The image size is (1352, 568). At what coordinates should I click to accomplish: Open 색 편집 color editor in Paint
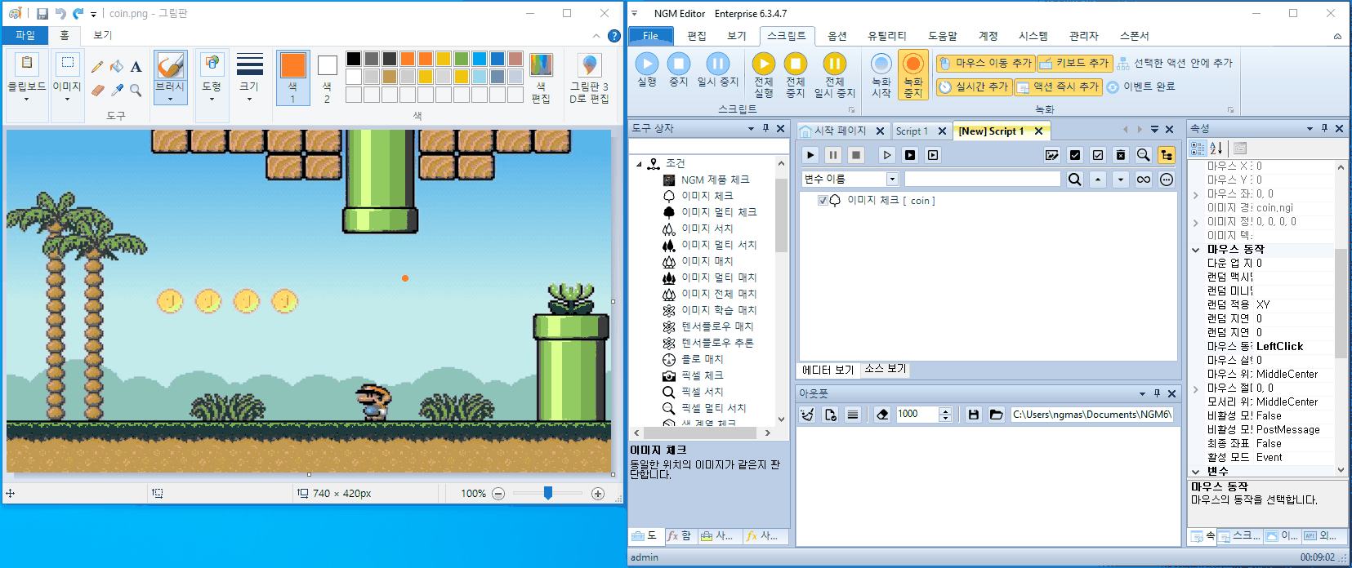click(541, 78)
